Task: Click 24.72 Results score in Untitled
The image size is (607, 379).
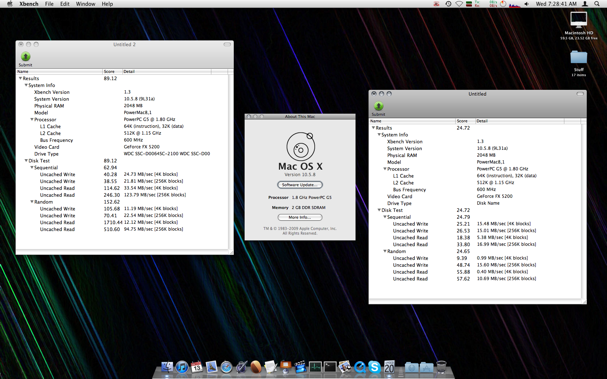Action: 463,128
